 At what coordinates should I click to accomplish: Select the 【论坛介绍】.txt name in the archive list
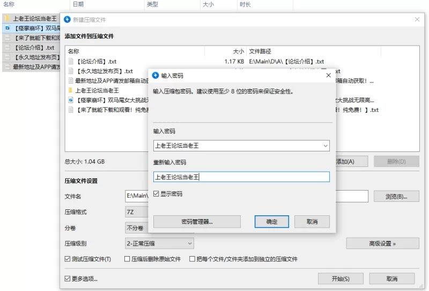pos(97,61)
